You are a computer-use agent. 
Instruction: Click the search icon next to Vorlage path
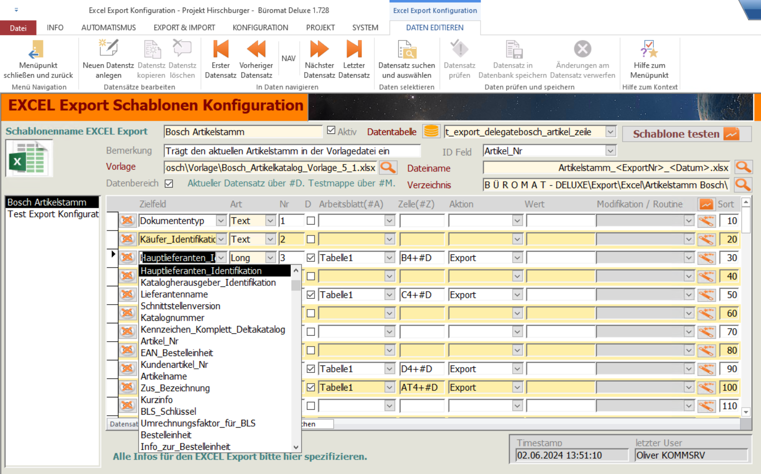(388, 167)
